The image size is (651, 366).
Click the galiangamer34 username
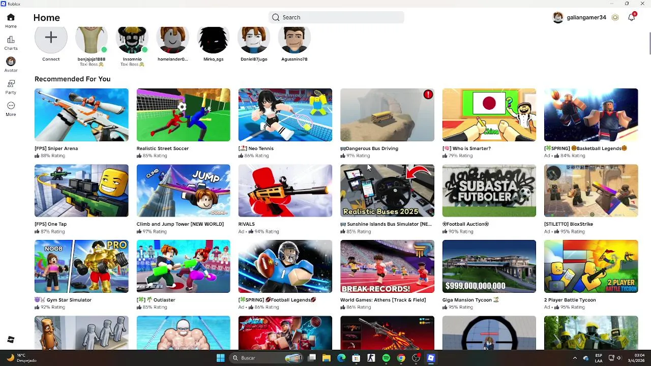click(x=586, y=17)
